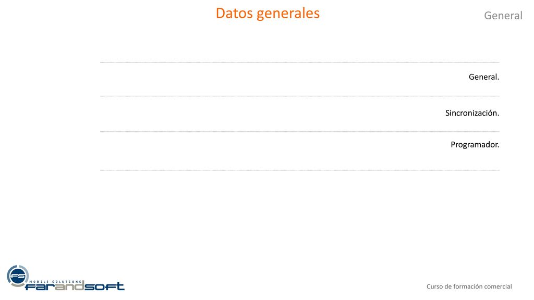Select the blue 'far' portion of the logo

pos(40,287)
